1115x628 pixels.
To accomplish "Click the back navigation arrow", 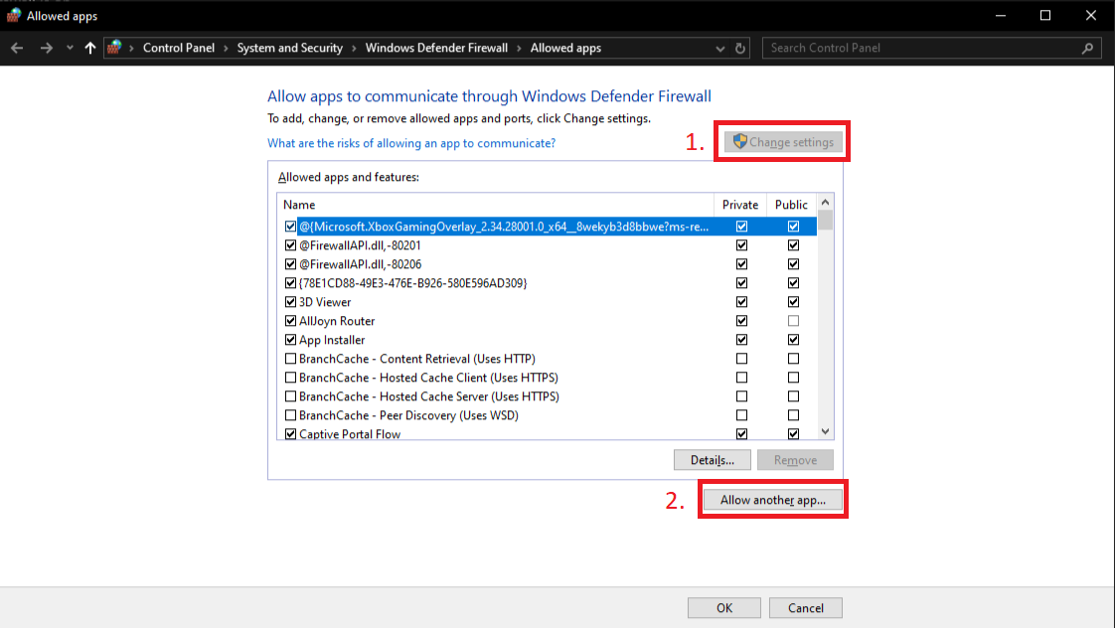I will 17,48.
